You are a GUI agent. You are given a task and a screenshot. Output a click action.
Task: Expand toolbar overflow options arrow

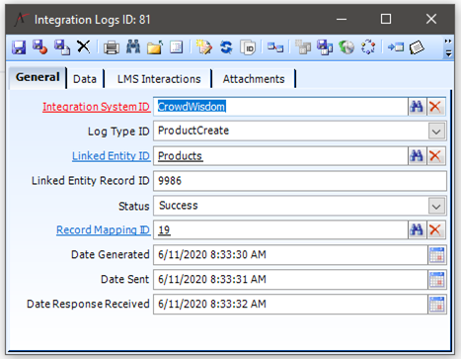tap(448, 52)
